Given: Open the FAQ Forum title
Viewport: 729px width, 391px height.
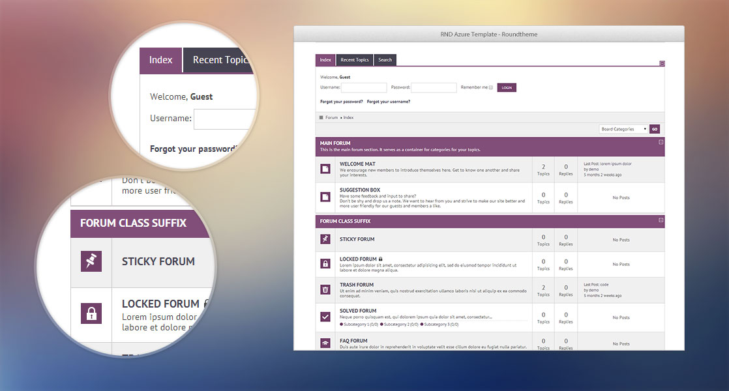Looking at the screenshot, I should click(353, 340).
